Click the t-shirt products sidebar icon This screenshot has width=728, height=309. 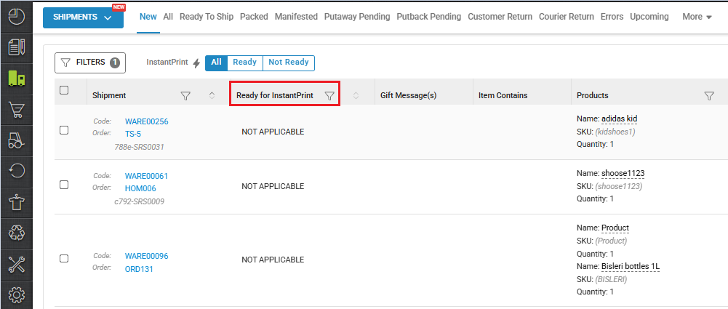pyautogui.click(x=16, y=203)
